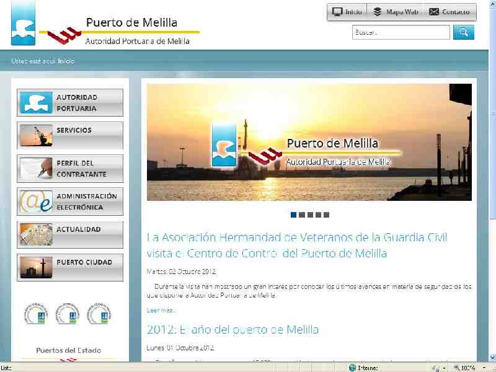The image size is (496, 372).
Task: Select the second slideshow indicator square
Action: click(302, 215)
